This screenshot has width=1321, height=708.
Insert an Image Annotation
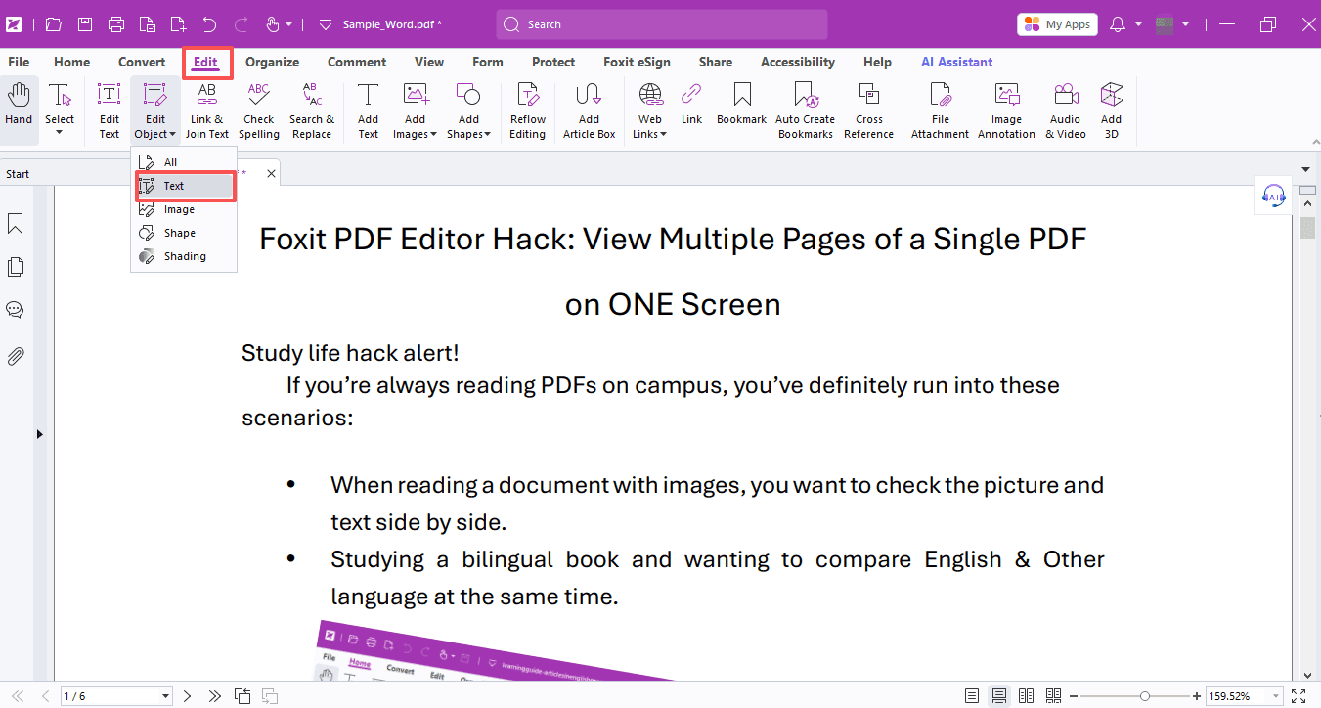pyautogui.click(x=1006, y=111)
